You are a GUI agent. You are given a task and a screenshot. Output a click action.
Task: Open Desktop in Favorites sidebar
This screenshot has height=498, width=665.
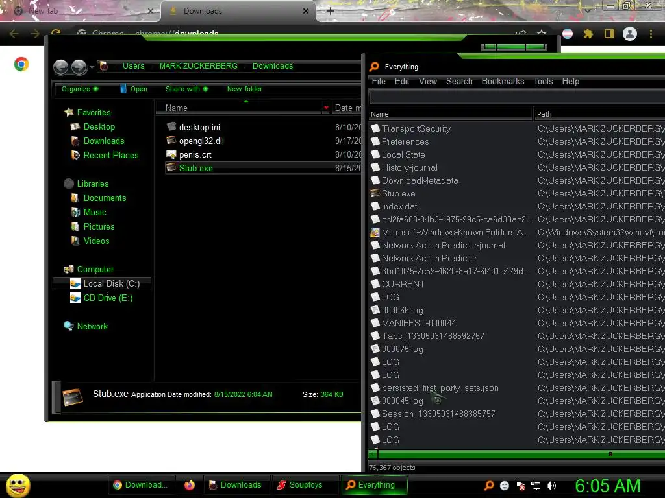coord(99,126)
